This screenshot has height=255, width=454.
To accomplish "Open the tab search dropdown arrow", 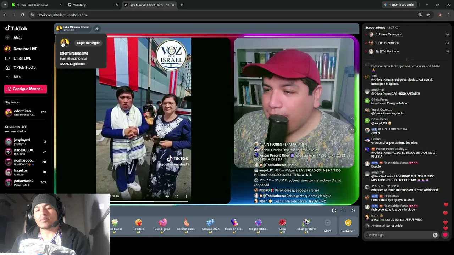I will coord(5,5).
